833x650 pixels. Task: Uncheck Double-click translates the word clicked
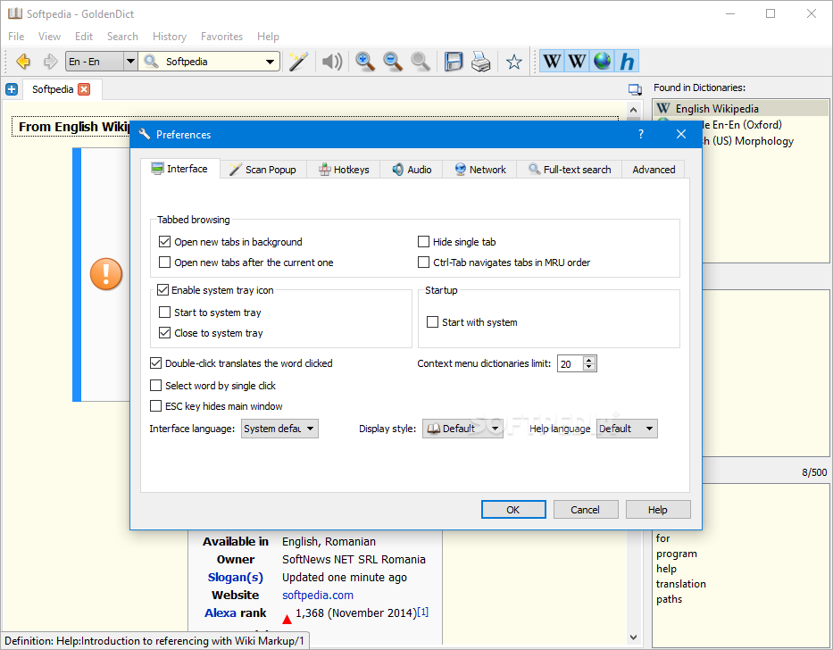[155, 363]
